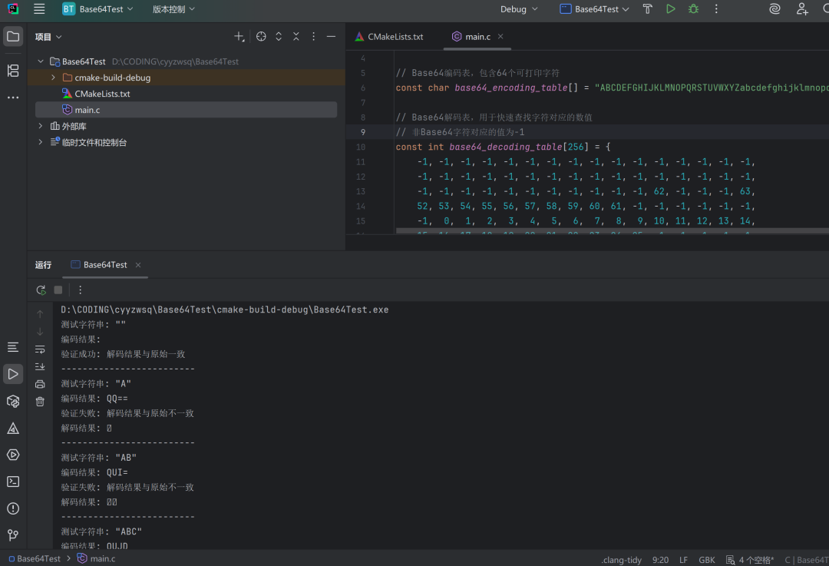Image resolution: width=829 pixels, height=566 pixels.
Task: Click the LF line separator in status bar
Action: 683,560
